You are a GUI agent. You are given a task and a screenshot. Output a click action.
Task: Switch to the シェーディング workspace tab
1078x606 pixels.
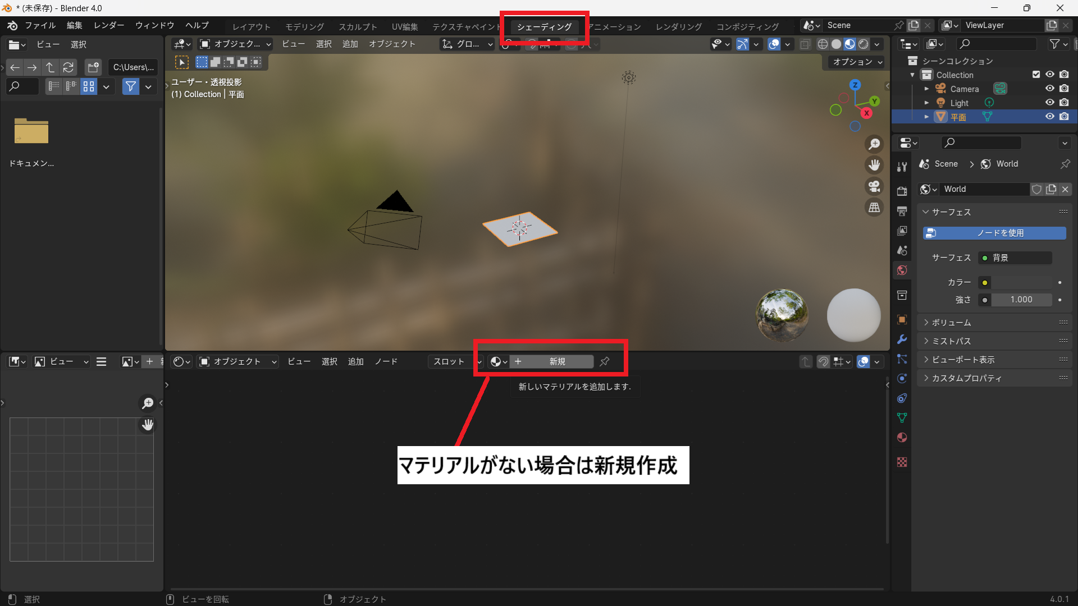pos(544,27)
